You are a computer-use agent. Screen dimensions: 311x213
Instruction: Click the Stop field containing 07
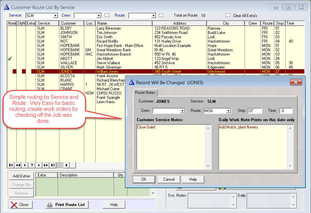255,111
